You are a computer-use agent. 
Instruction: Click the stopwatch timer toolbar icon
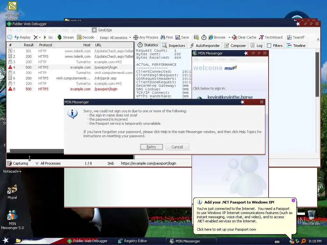click(x=204, y=37)
